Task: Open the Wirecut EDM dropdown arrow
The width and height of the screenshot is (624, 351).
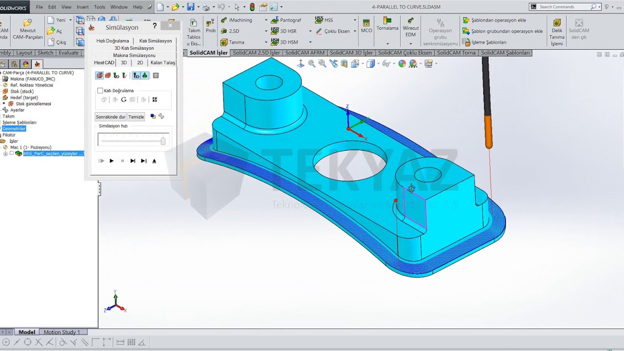Action: coord(410,43)
